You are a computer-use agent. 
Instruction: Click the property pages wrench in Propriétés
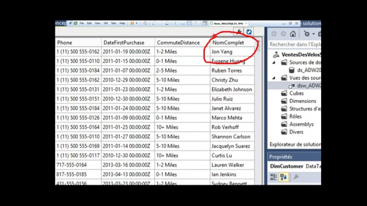tap(296, 177)
